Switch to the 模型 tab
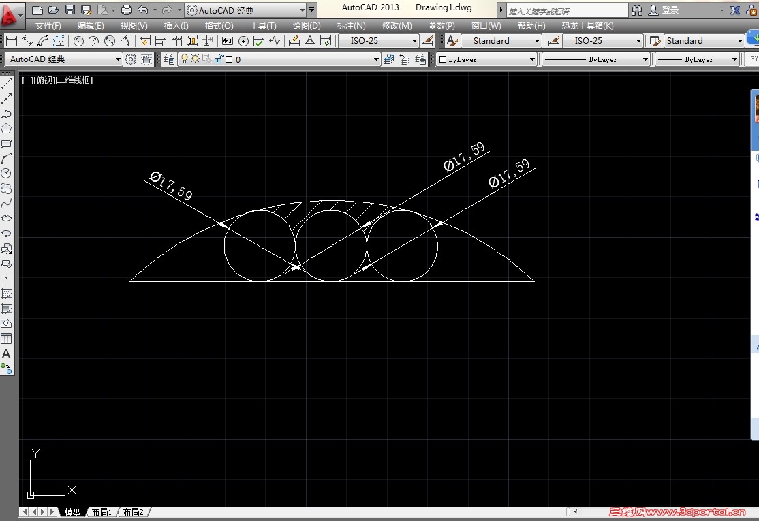 pos(73,512)
